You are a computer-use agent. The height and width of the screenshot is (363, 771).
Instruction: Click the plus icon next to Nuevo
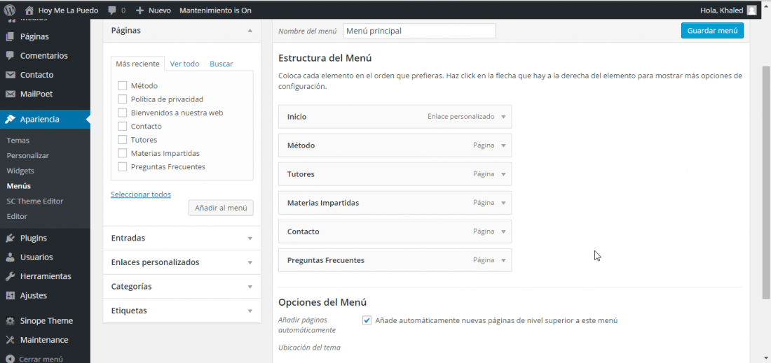pyautogui.click(x=140, y=10)
